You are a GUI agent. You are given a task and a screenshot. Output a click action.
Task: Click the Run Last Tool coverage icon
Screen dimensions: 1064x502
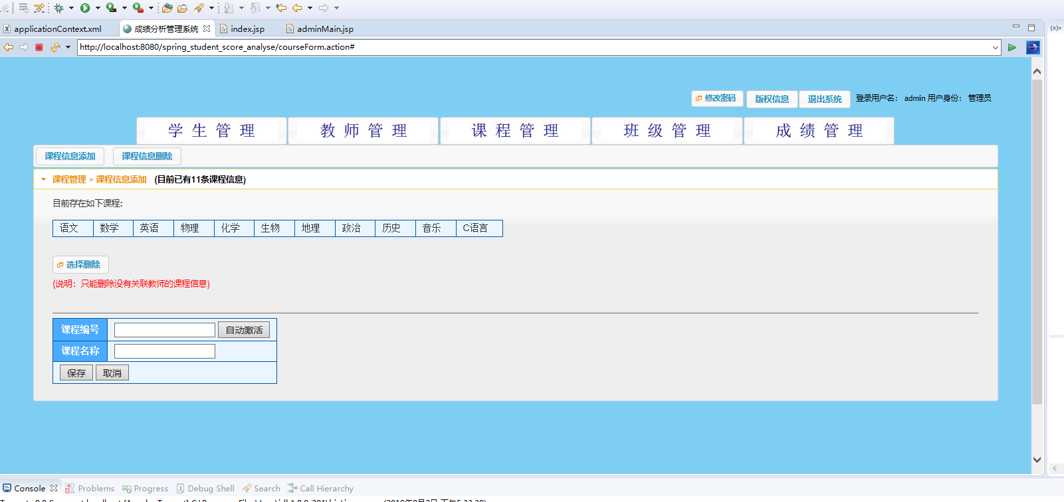pos(111,8)
